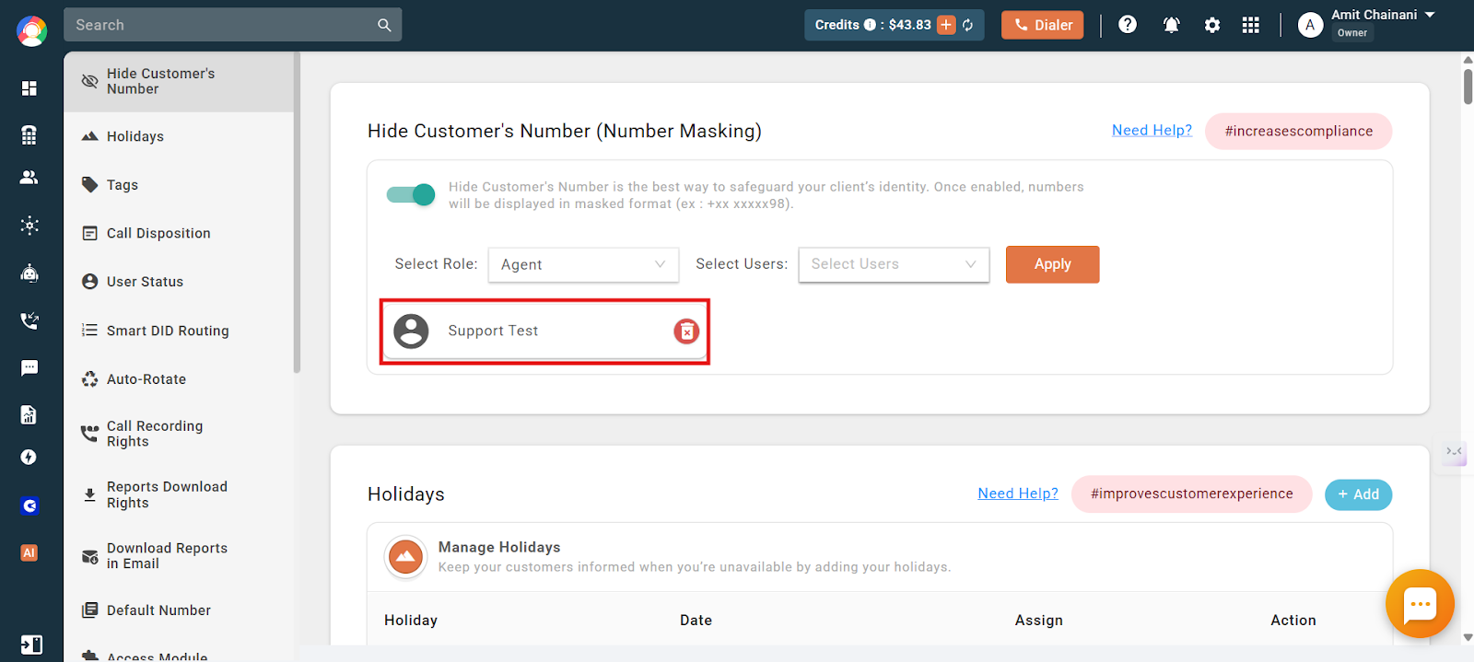Click the #increasescompliance tag
This screenshot has height=662, width=1474.
[1298, 131]
